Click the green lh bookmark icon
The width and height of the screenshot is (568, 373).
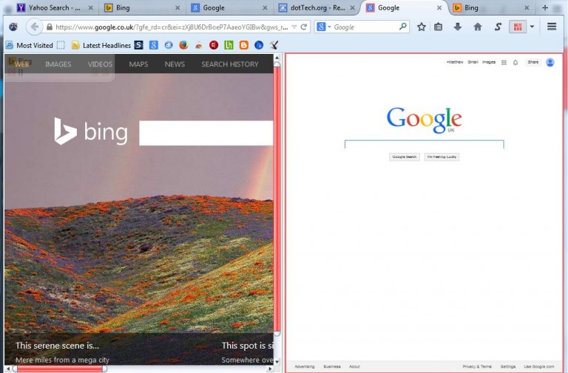(x=229, y=45)
